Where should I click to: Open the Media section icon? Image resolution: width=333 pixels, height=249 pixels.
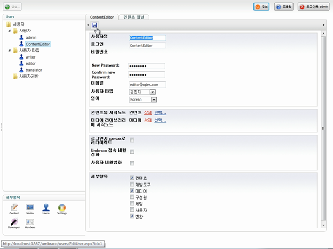tap(30, 209)
